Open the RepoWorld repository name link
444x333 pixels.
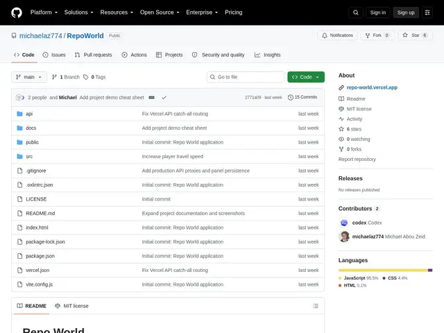[85, 35]
